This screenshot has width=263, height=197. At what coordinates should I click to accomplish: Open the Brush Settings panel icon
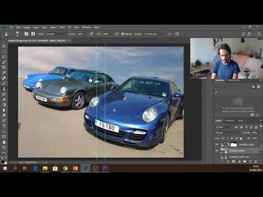(x=26, y=34)
